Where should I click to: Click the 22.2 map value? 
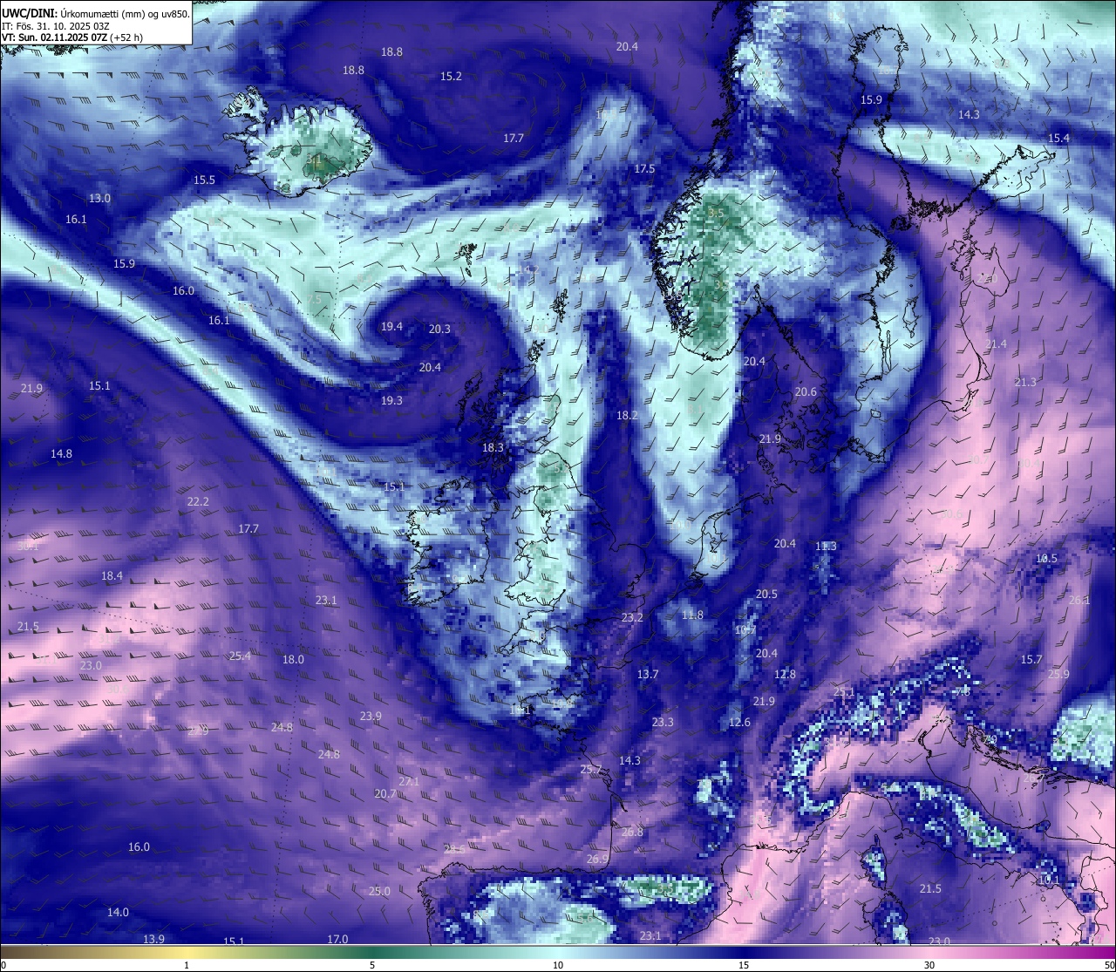point(198,502)
